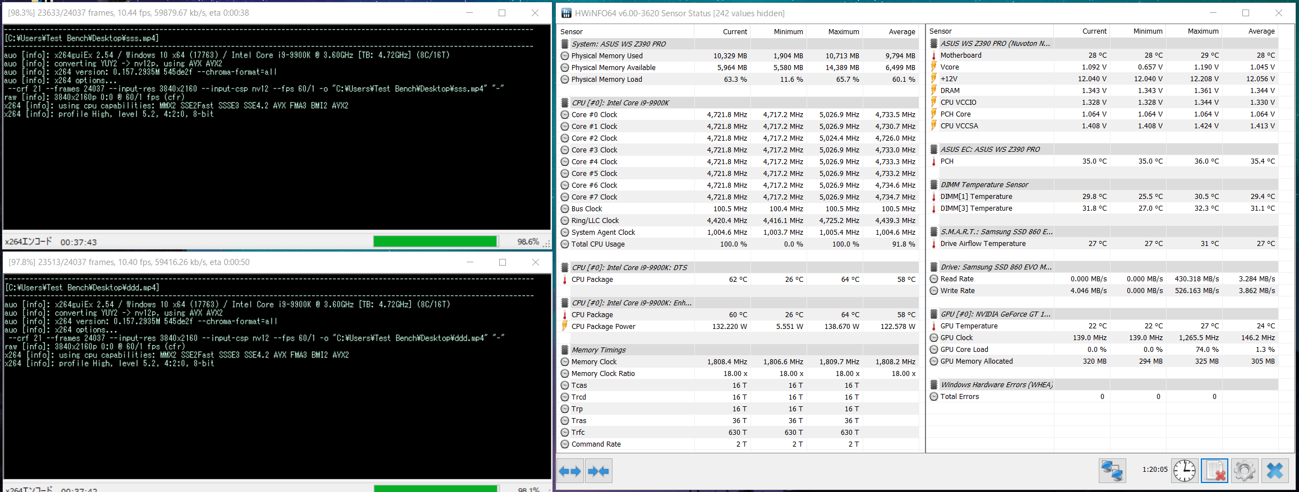Select the GPU Clock row

1103,337
